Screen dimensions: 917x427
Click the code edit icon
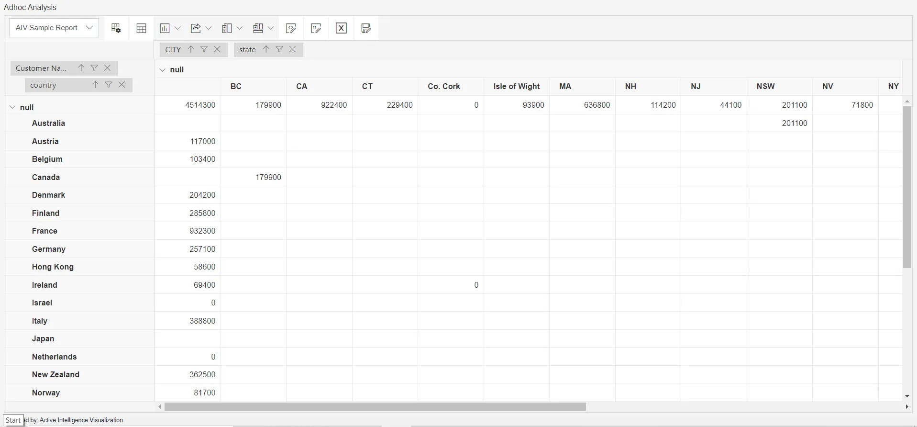click(291, 28)
